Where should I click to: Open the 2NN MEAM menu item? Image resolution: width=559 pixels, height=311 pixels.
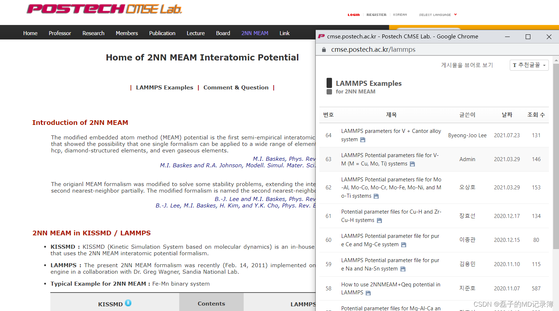click(255, 33)
